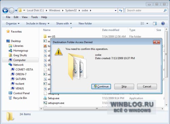Viewport: 170px width, 124px height.
Task: Select the SATURN network computer
Action: (21, 79)
